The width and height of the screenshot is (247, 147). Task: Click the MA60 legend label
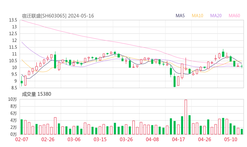(x=234, y=16)
